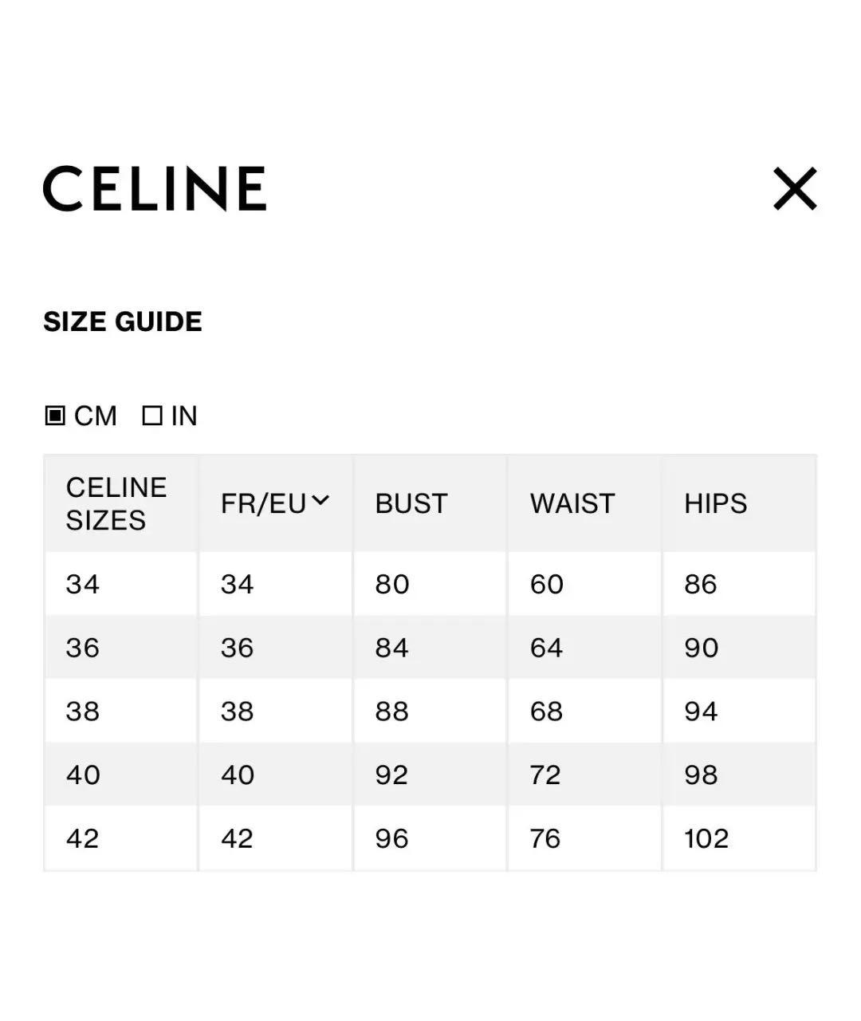Select size 40 FR/EU cell

coord(236,775)
